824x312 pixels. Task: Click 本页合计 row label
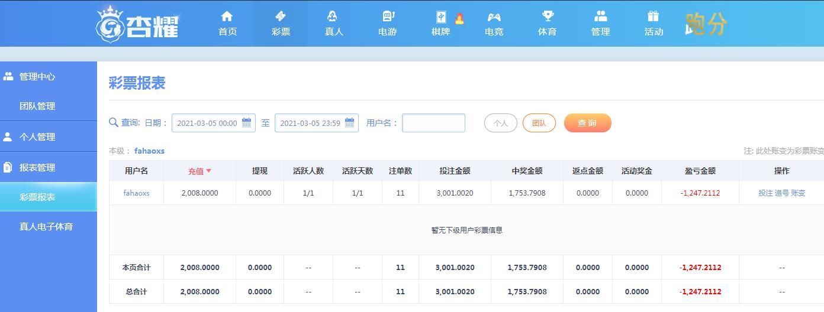pos(136,267)
